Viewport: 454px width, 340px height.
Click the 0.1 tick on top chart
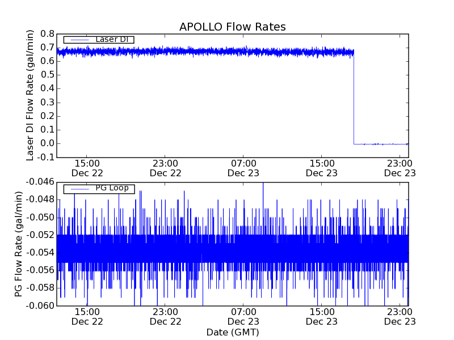point(48,130)
